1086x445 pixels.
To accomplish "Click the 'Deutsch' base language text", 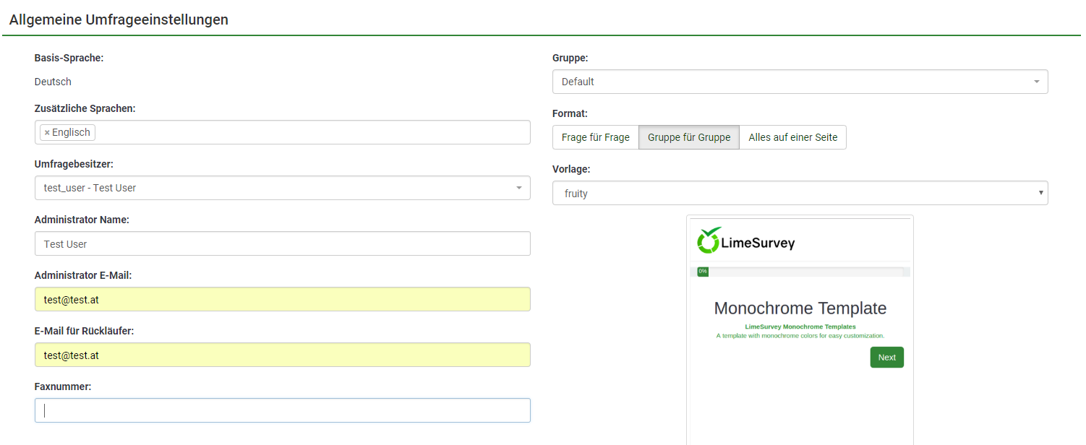I will pos(53,82).
